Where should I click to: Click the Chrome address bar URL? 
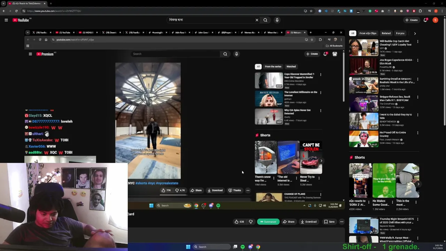tap(54, 11)
